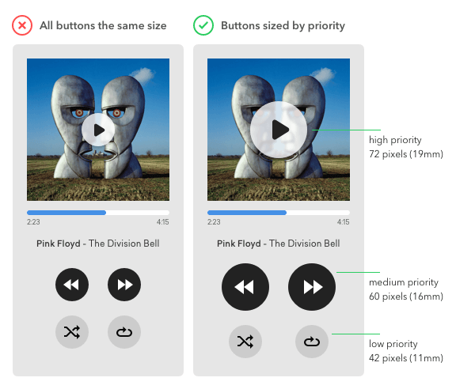Fast-forward using the left player's forward button
Viewport: 456px width, 389px height.
pyautogui.click(x=124, y=285)
